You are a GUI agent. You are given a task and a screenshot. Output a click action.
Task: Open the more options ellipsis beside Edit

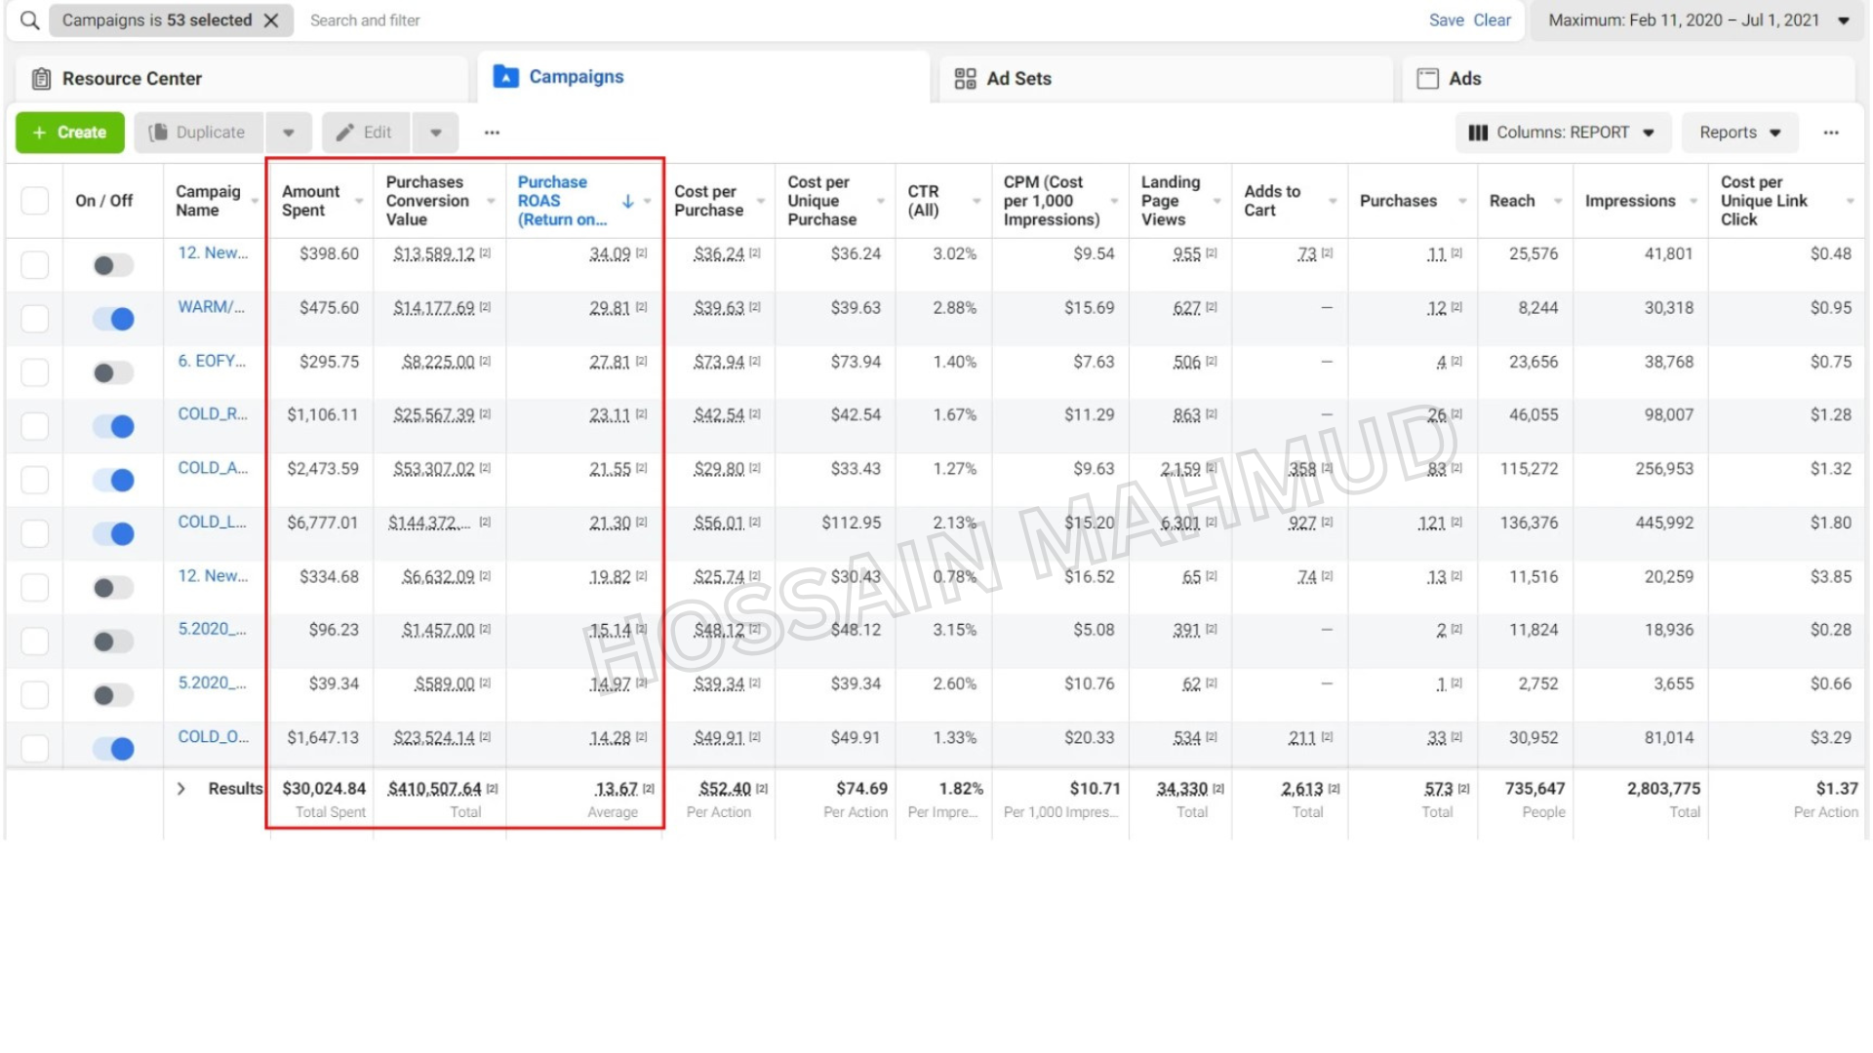point(492,133)
